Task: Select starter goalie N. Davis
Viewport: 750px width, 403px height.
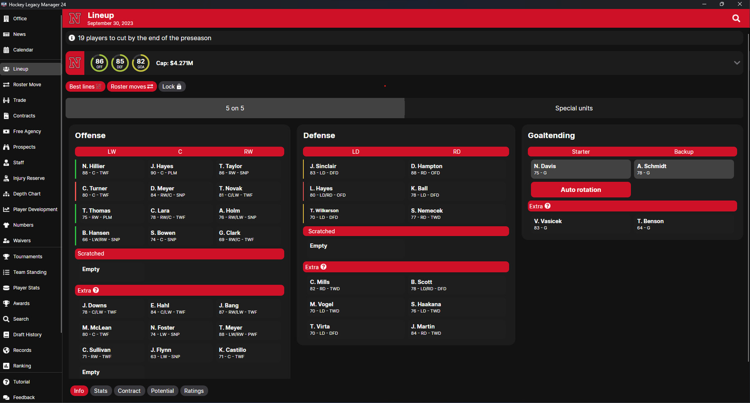Action: [x=580, y=169]
